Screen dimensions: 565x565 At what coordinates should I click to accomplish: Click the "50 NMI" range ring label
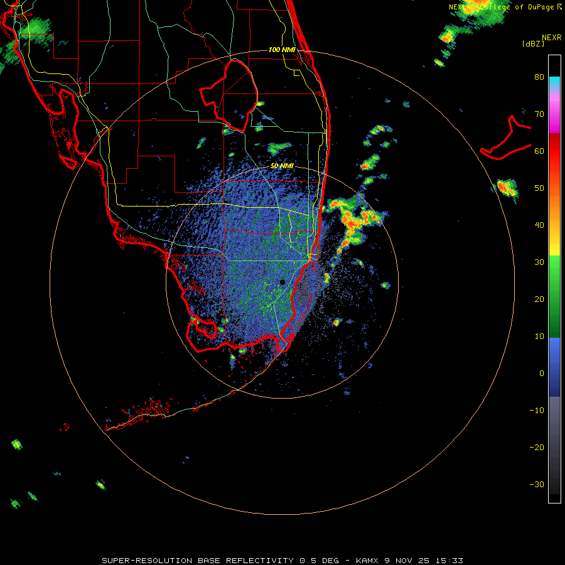pos(282,166)
